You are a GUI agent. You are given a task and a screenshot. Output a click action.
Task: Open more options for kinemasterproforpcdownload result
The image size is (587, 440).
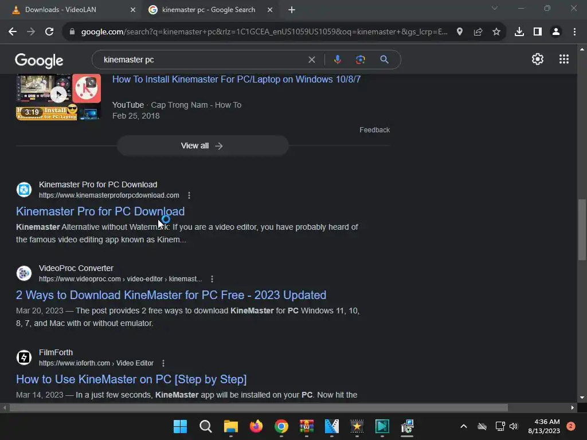(189, 195)
